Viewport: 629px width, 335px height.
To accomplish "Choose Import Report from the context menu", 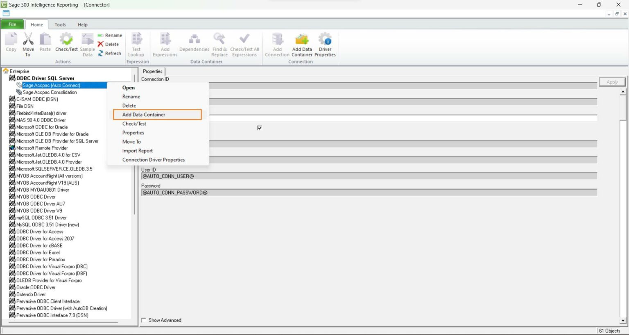I will click(138, 150).
